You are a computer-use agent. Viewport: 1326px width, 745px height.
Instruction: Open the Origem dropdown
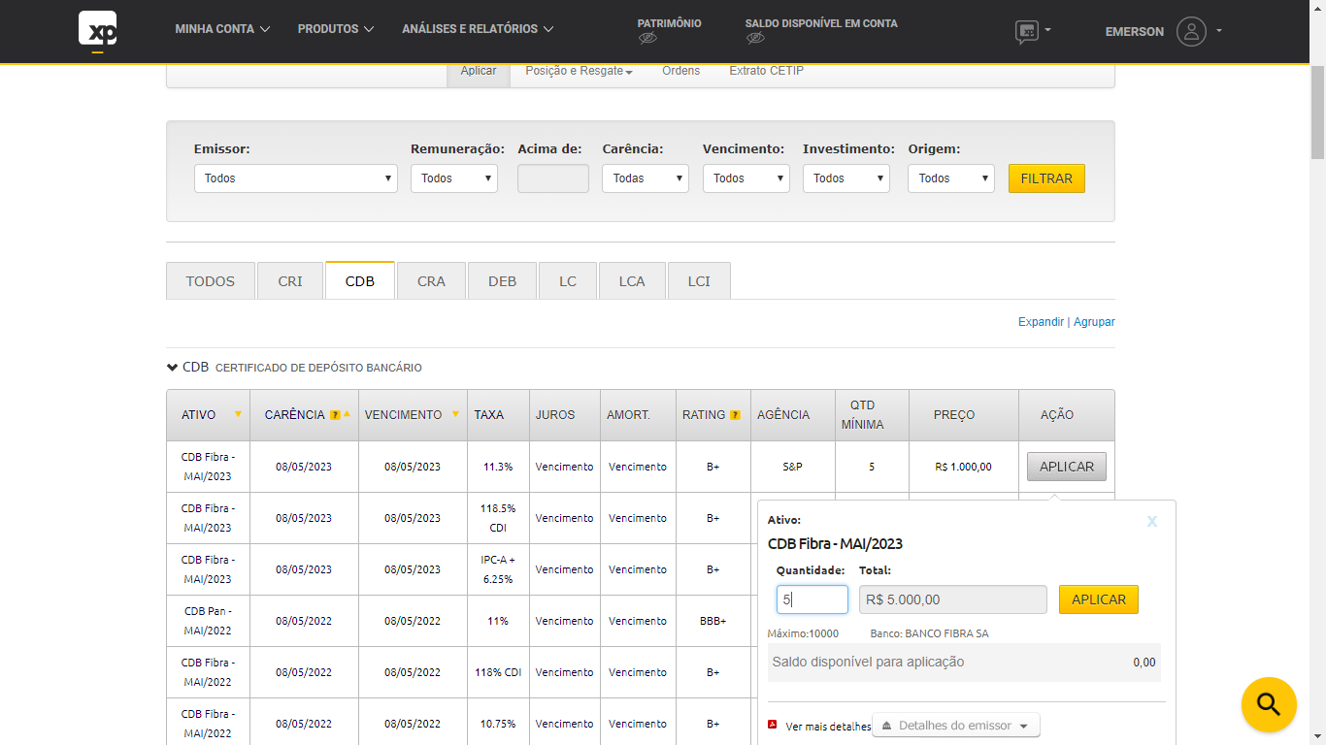point(951,178)
